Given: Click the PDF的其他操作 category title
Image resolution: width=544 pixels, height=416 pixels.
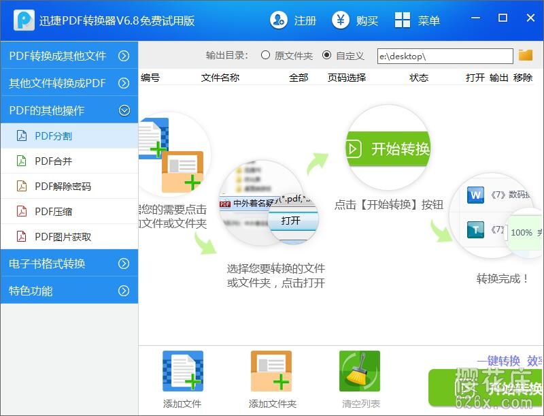Looking at the screenshot, I should pos(47,110).
